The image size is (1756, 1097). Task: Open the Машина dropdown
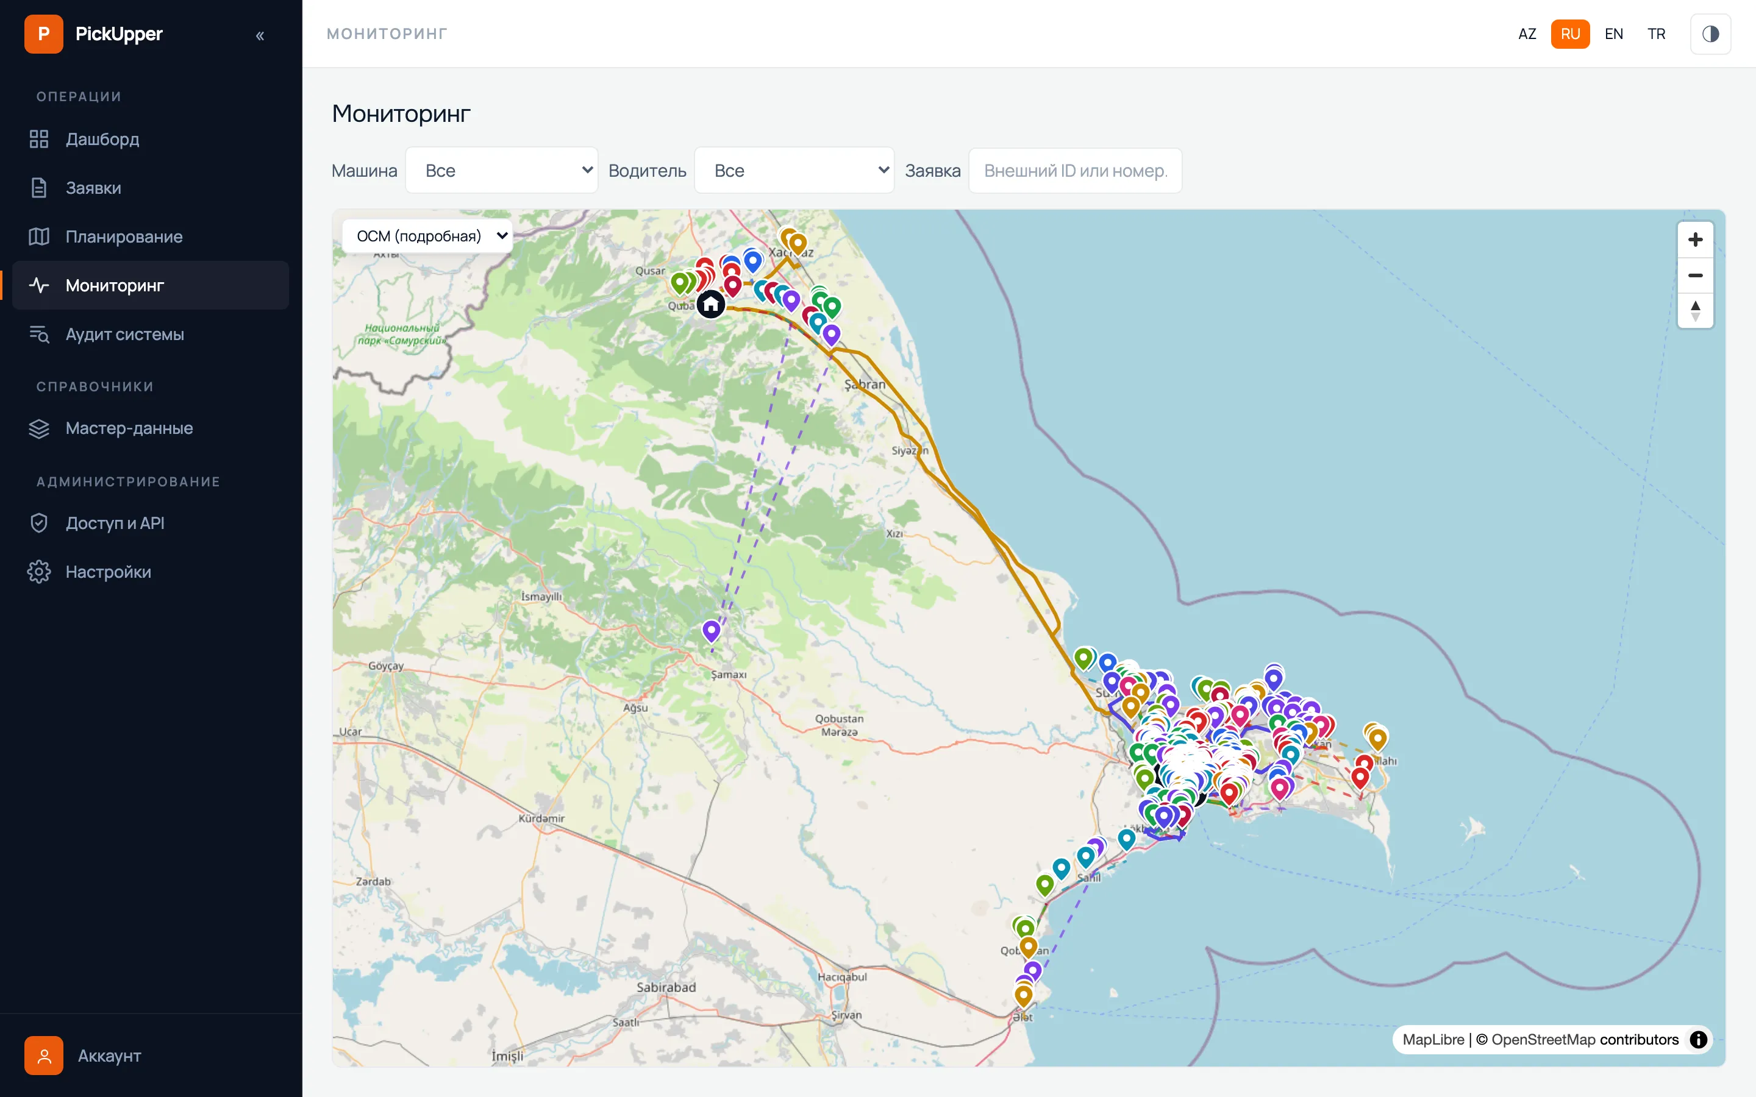click(501, 171)
